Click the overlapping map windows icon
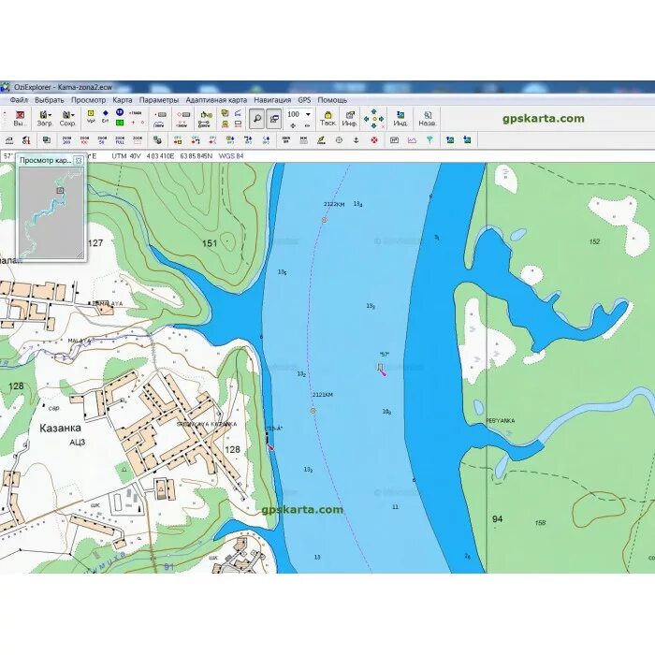The width and height of the screenshot is (655, 655). 47,140
